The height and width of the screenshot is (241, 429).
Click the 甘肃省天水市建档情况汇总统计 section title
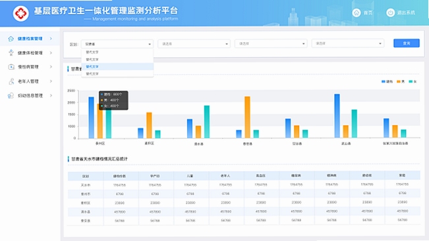point(100,159)
